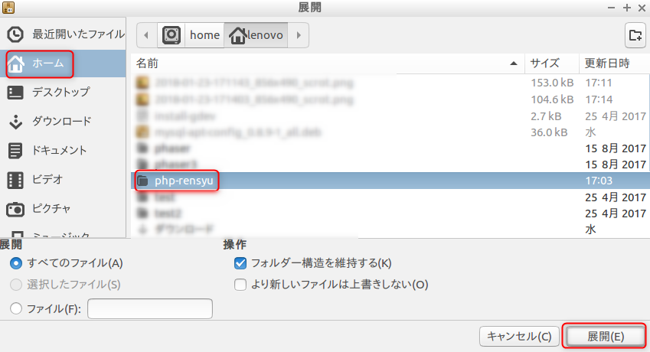650x352 pixels.
Task: Click the path bar left arrow
Action: coord(146,35)
